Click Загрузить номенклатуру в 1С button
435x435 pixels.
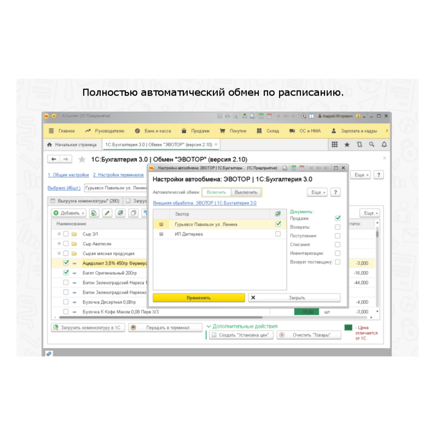coord(88,328)
